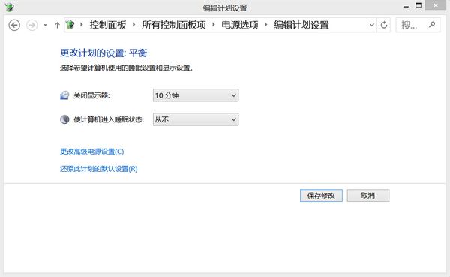450x277 pixels.
Task: Open the recent locations dropdown arrow
Action: click(x=45, y=26)
